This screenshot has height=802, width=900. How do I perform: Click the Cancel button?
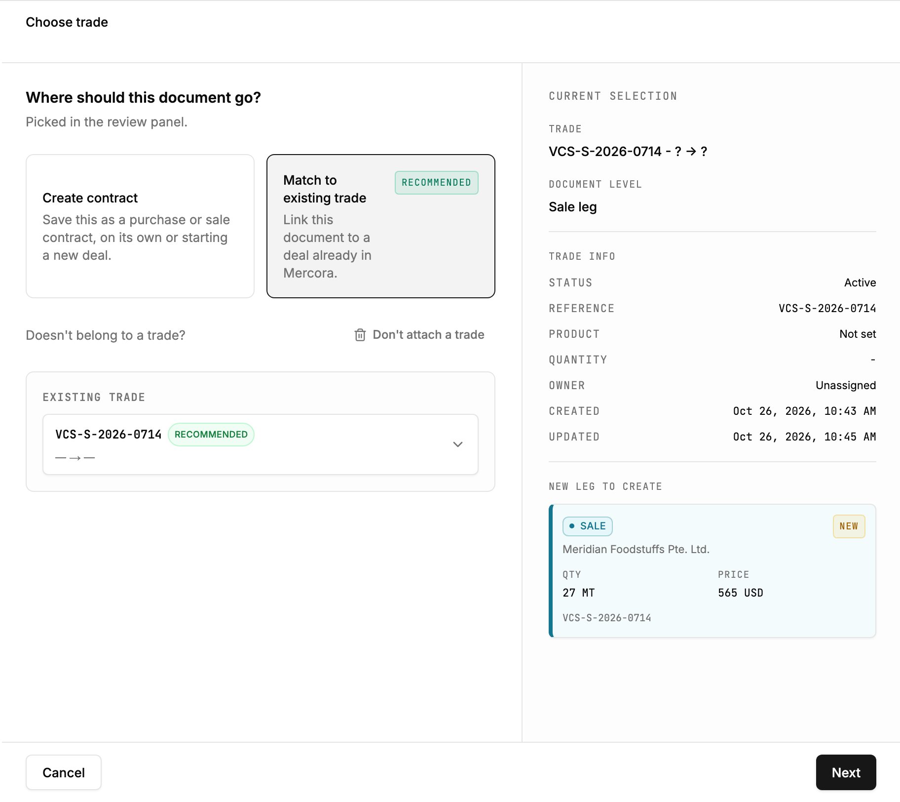coord(64,772)
